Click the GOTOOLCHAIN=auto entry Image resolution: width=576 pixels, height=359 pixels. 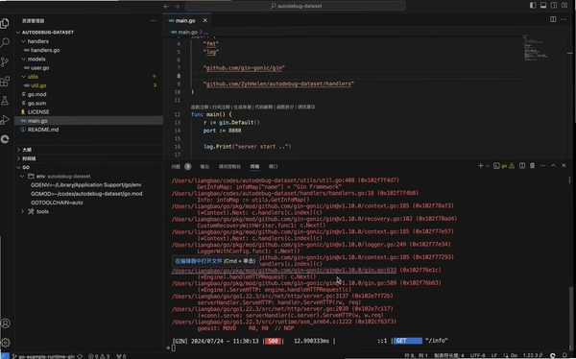(88, 203)
